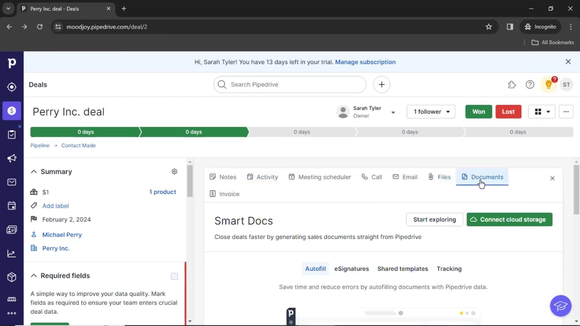Open Projects clipboard icon in sidebar
Viewport: 580px width, 326px height.
(11, 135)
